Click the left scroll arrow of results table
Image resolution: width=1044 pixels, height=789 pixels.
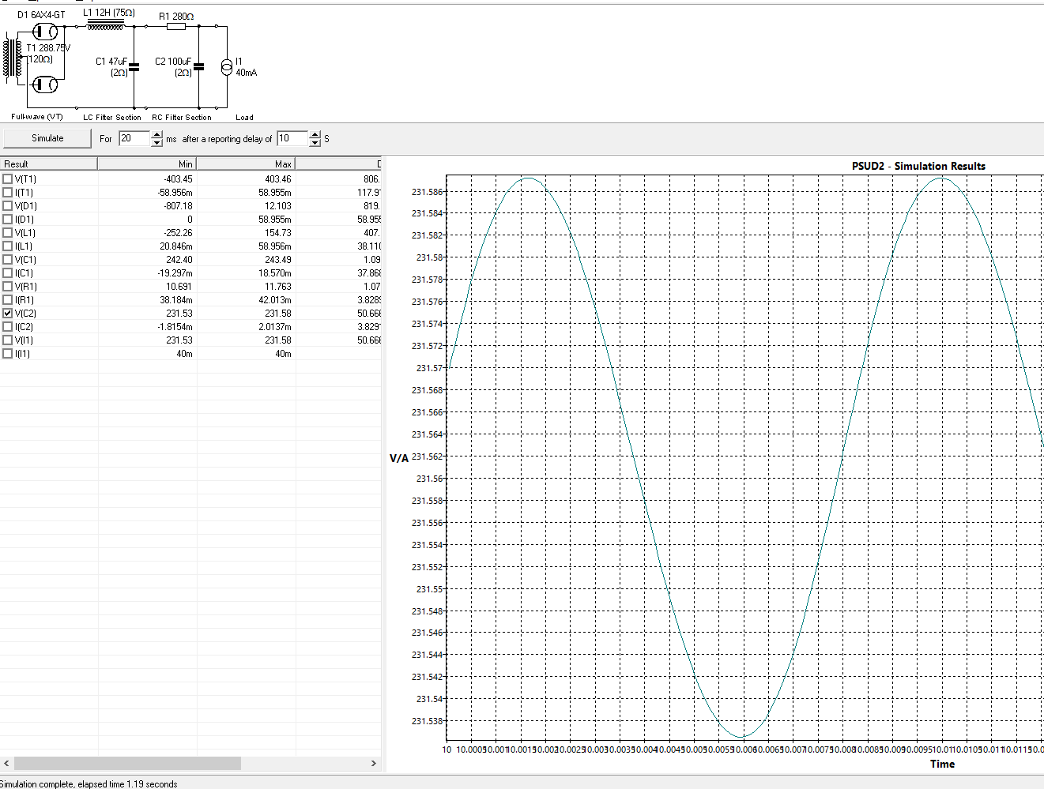point(6,763)
